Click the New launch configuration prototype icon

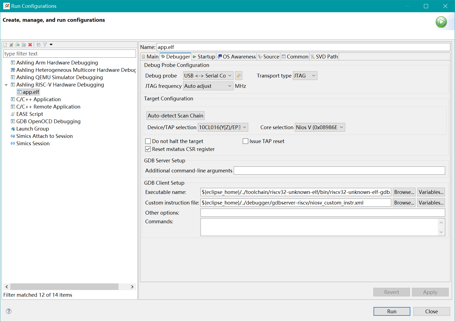tap(11, 45)
